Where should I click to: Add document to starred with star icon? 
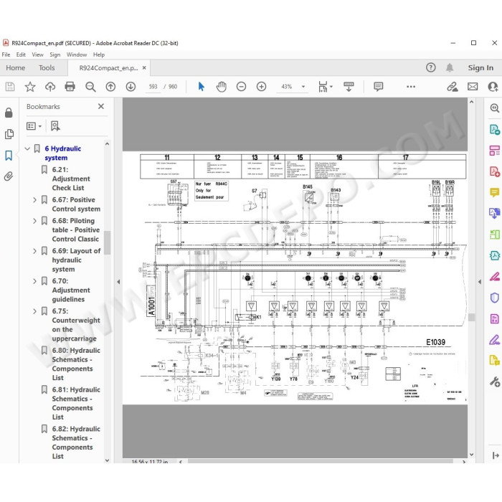tap(30, 87)
